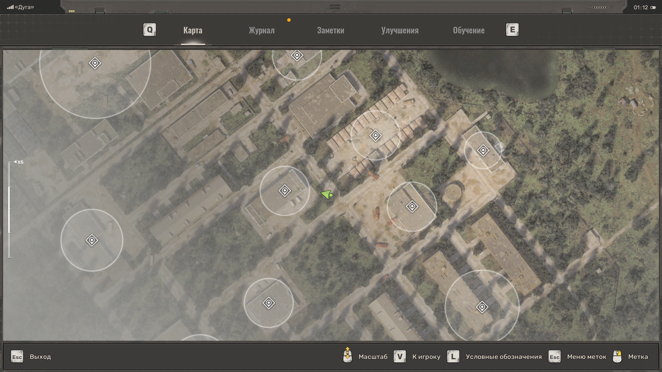Select marker in largest circle at top-left
The height and width of the screenshot is (372, 662).
coord(95,63)
